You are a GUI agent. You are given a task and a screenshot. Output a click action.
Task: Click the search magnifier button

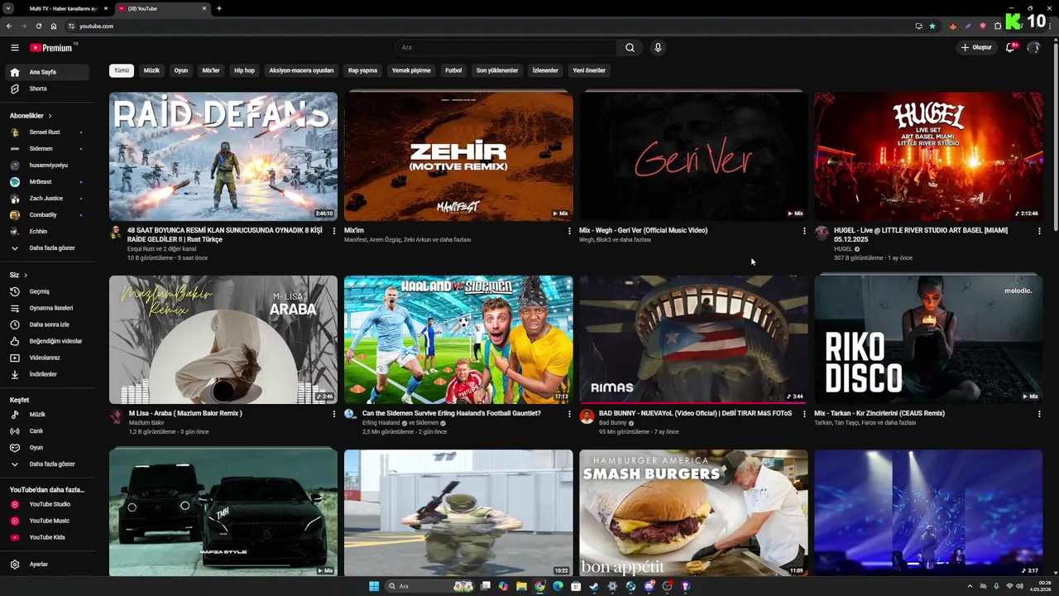click(630, 48)
